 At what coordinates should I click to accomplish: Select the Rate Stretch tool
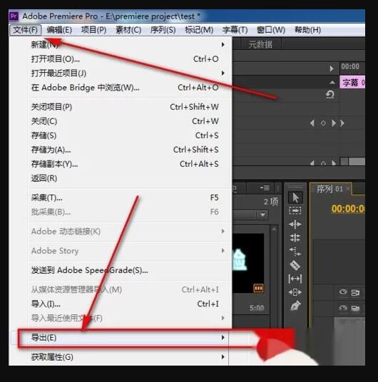[x=295, y=252]
